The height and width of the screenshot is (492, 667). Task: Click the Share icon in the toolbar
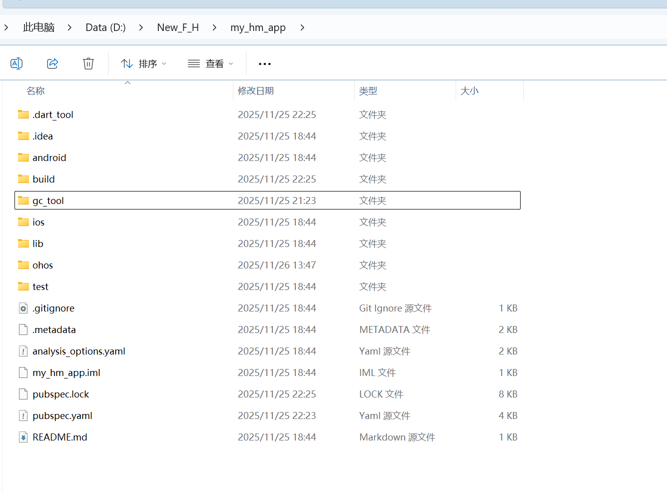pyautogui.click(x=52, y=63)
